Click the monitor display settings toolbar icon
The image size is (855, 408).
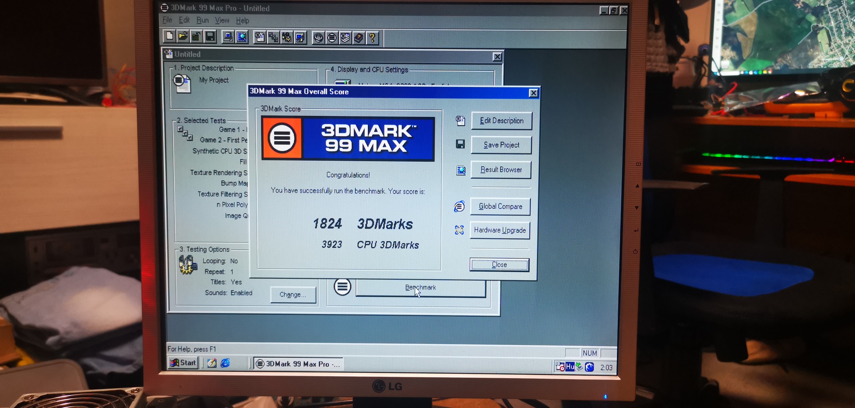tap(300, 38)
